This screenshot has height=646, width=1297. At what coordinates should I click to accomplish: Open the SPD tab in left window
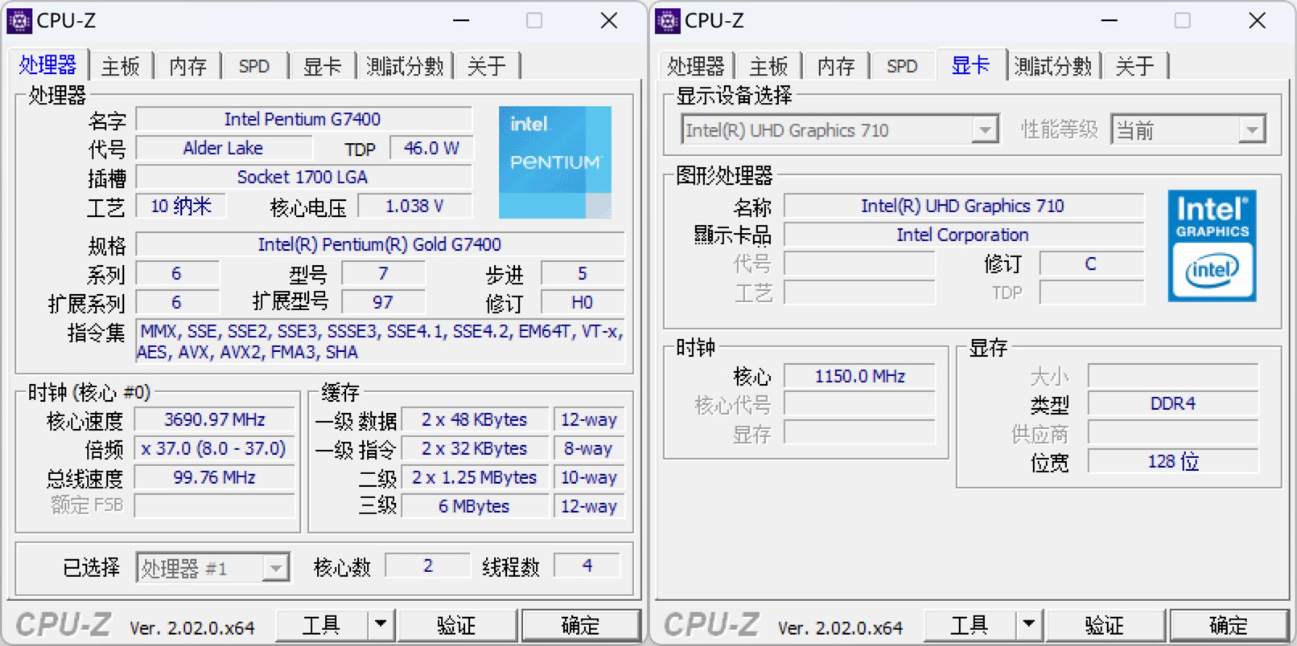(x=254, y=66)
